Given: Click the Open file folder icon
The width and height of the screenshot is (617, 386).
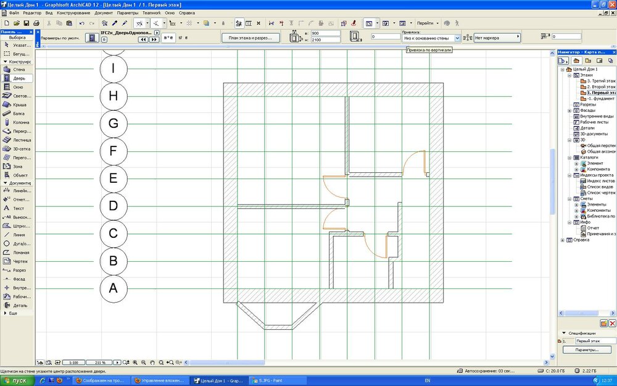Looking at the screenshot, I should (17, 23).
